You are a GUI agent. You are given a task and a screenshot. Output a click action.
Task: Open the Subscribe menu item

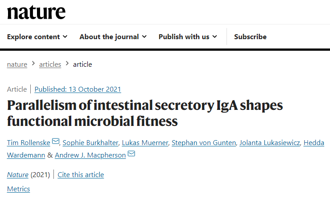(x=250, y=37)
